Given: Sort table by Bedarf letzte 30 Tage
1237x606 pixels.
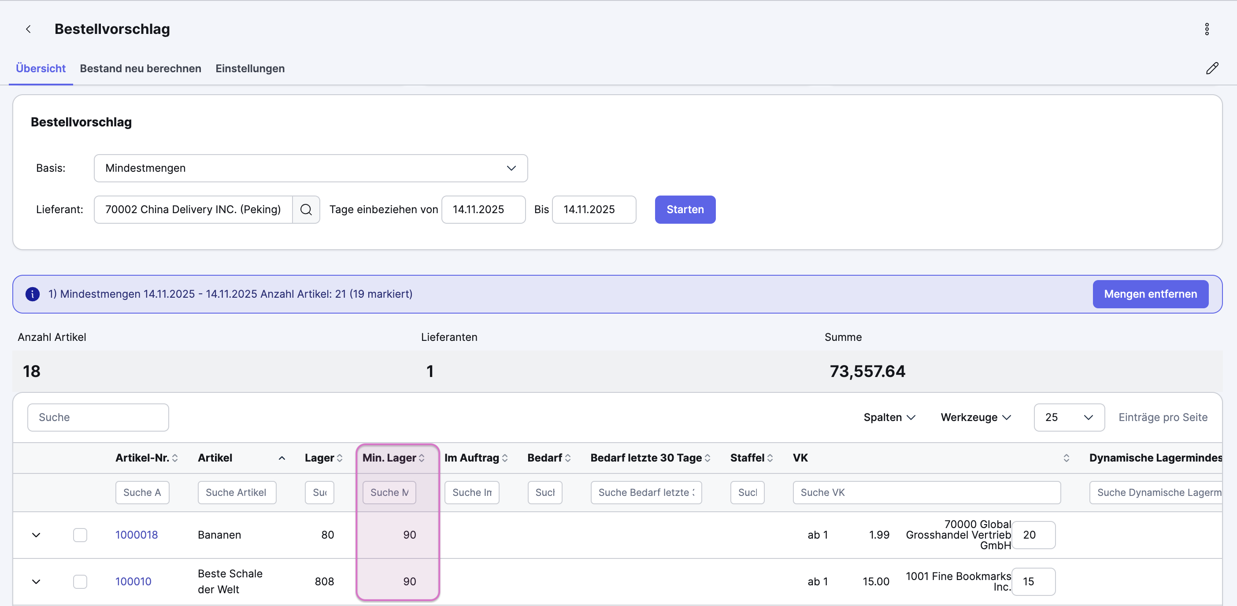Looking at the screenshot, I should (707, 458).
